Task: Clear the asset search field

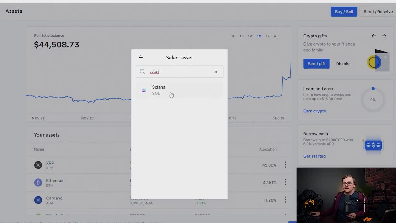Action: coord(216,72)
